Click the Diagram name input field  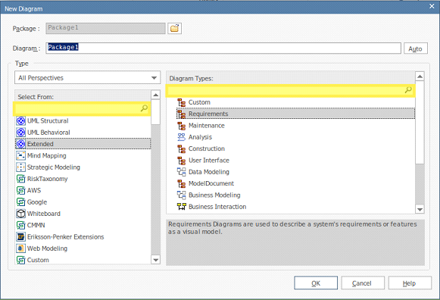coord(223,48)
